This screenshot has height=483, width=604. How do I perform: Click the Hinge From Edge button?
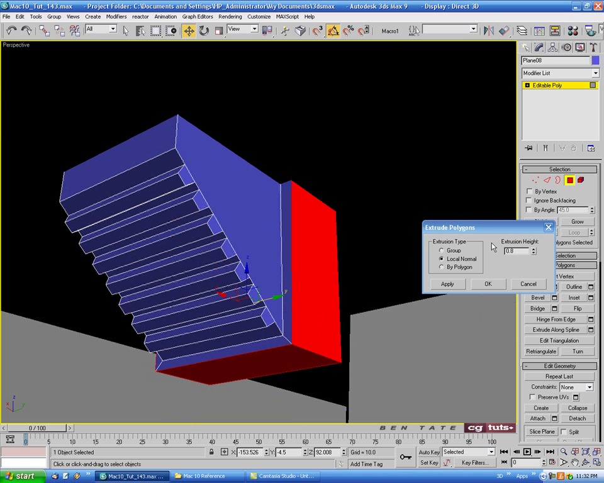pyautogui.click(x=556, y=319)
